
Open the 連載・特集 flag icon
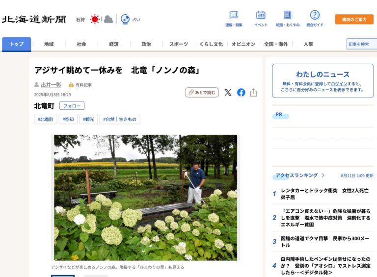234,16
